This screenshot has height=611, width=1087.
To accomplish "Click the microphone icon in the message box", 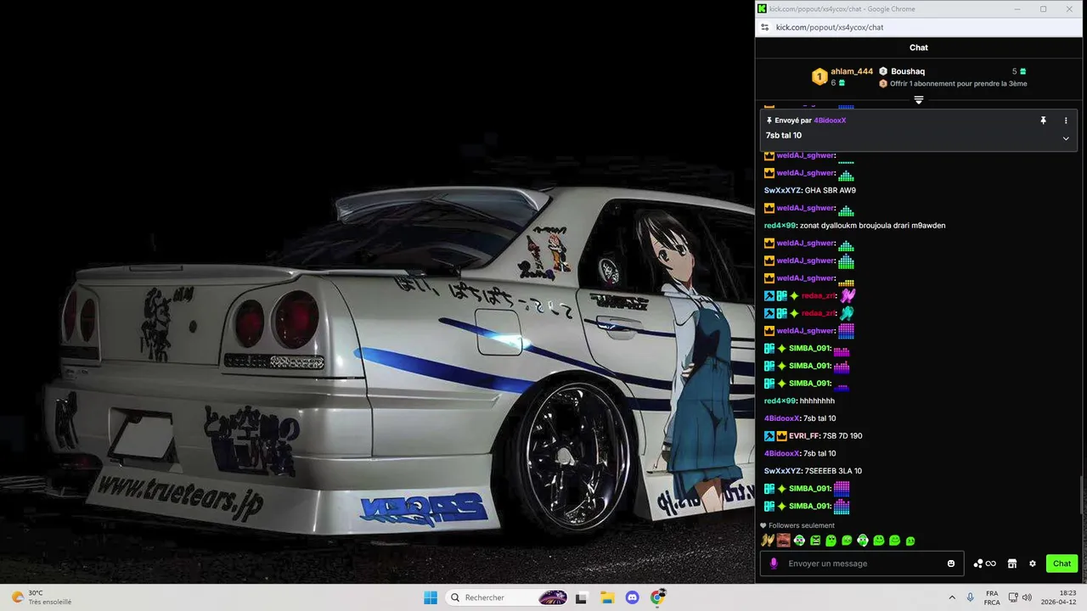I will [773, 563].
